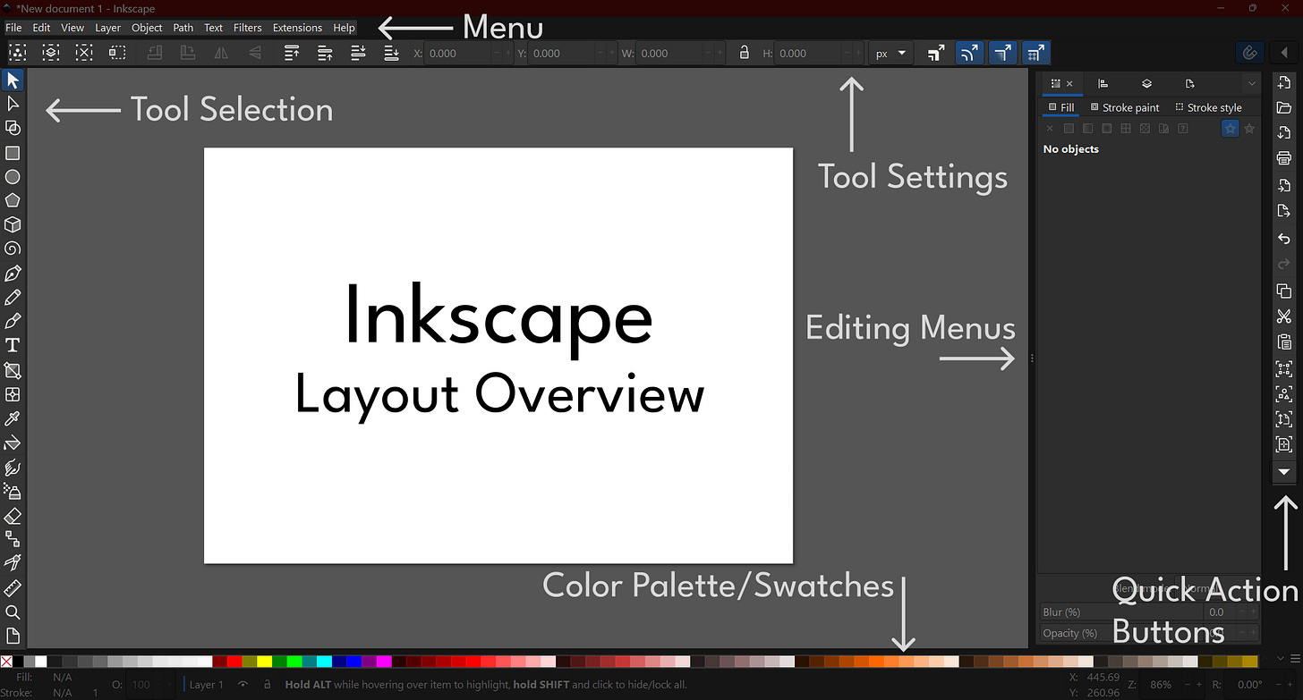Open the Layer menu
The width and height of the screenshot is (1303, 700).
point(107,28)
